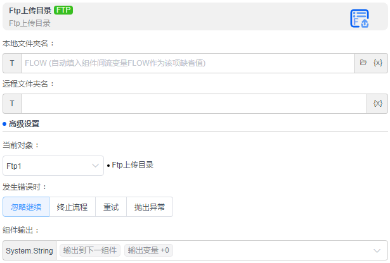The height and width of the screenshot is (263, 390).
Task: Expand the 组件输出 dropdown chevron
Action: pyautogui.click(x=377, y=250)
